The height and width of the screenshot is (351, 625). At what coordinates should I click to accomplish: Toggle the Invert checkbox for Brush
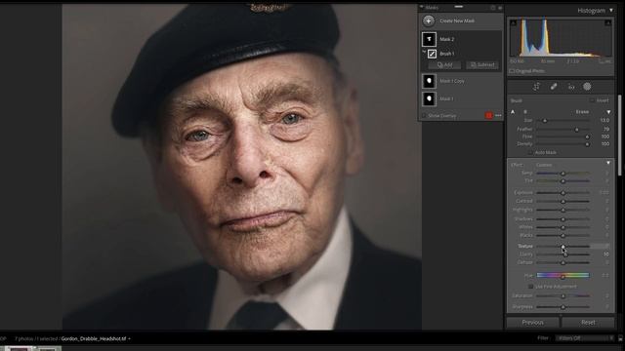tap(592, 100)
